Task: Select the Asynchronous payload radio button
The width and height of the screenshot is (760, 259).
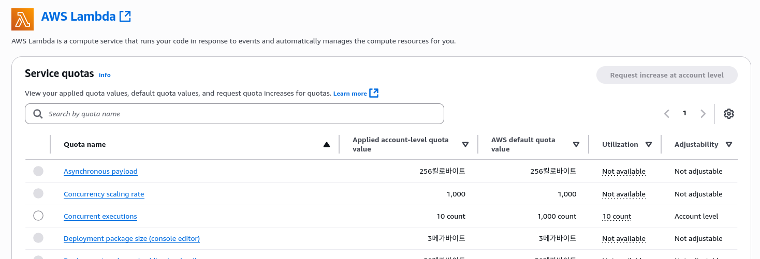Action: pos(38,171)
